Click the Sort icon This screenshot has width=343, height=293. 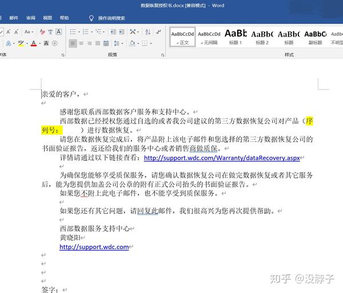pyautogui.click(x=148, y=32)
